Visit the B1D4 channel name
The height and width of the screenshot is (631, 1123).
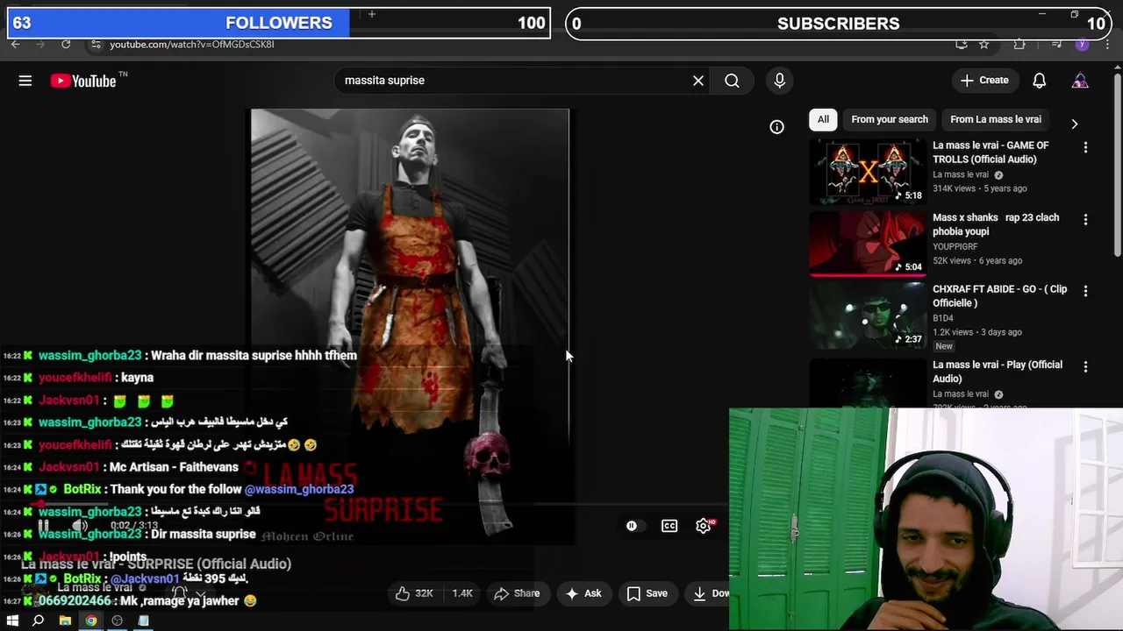(943, 318)
